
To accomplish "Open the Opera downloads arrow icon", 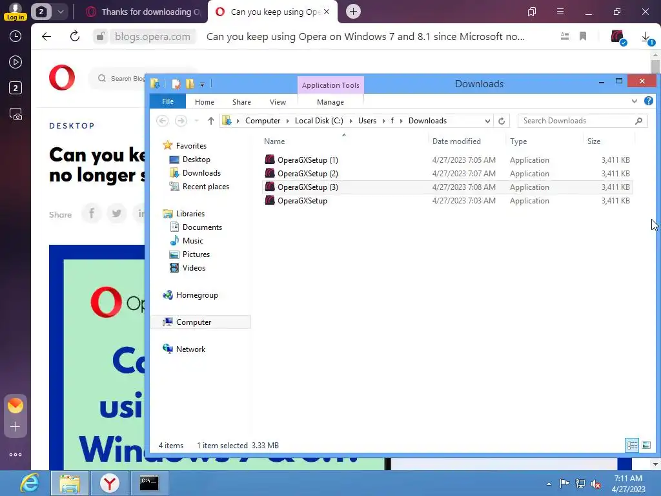I will (646, 37).
